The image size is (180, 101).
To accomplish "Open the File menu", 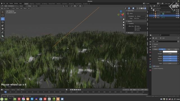I will (x=4, y=4).
